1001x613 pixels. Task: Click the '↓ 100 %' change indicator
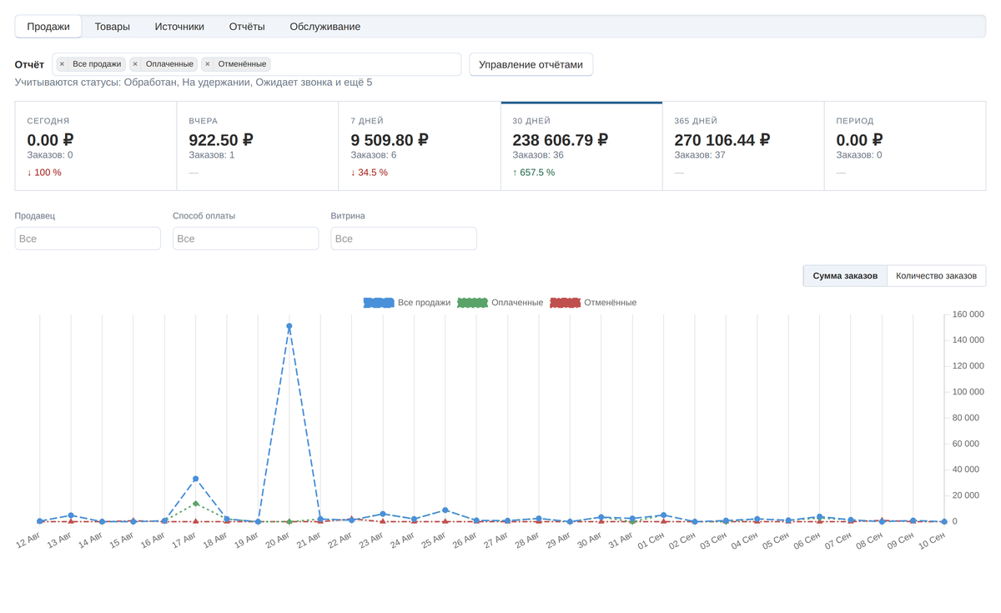[x=44, y=173]
